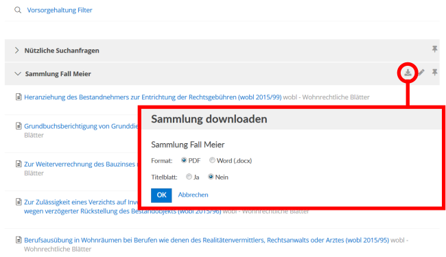Choose Ja for Titelblatt
The image size is (446, 257).
(189, 177)
